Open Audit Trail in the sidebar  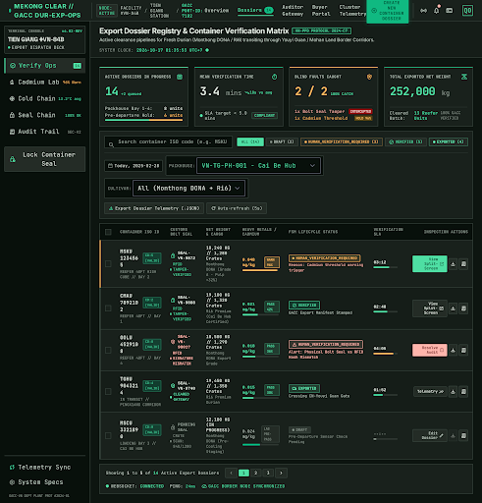coord(45,132)
